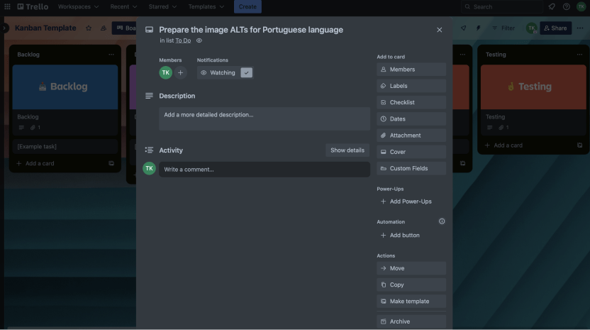Make template from card
This screenshot has height=330, width=590.
point(411,302)
